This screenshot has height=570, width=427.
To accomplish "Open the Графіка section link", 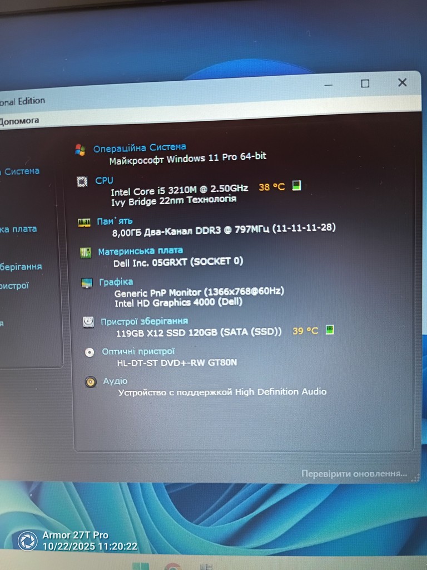I will 116,282.
